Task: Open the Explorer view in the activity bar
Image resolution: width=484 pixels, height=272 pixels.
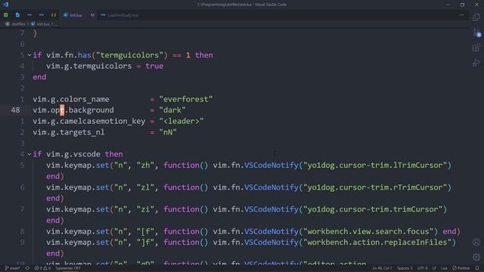Action: pos(476,17)
